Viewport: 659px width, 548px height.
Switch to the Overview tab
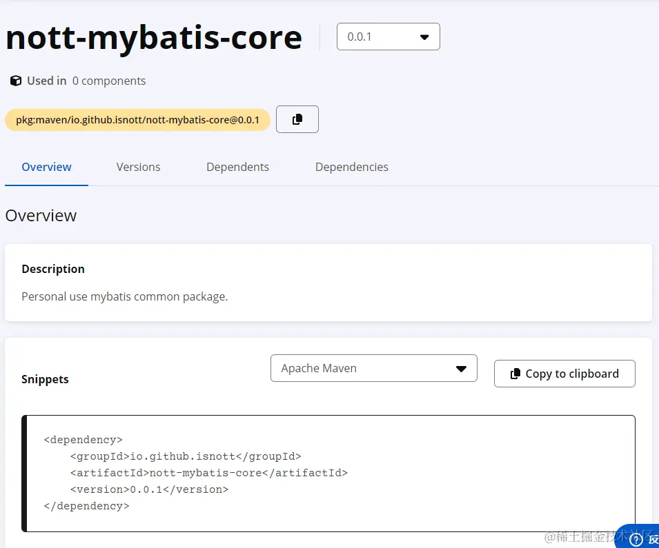point(46,167)
